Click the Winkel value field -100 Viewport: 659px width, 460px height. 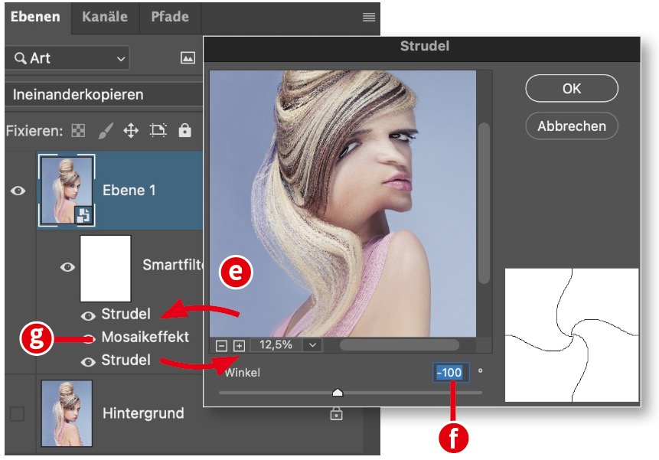pyautogui.click(x=451, y=373)
